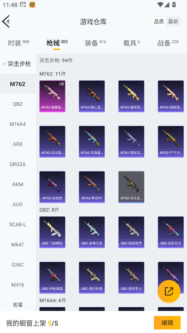Select QBZ in the weapon sidebar
The image size is (187, 333).
click(x=17, y=104)
